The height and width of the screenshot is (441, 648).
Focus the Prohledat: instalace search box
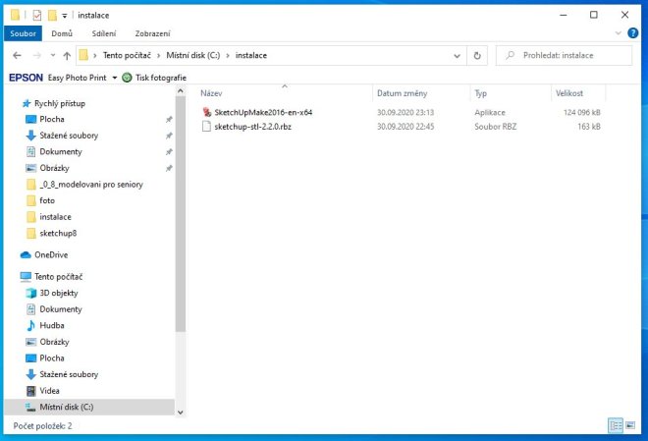tap(564, 55)
